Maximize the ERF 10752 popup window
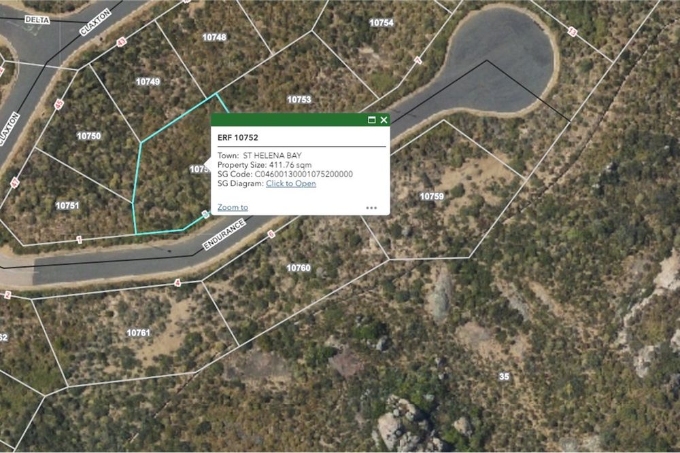 point(372,120)
